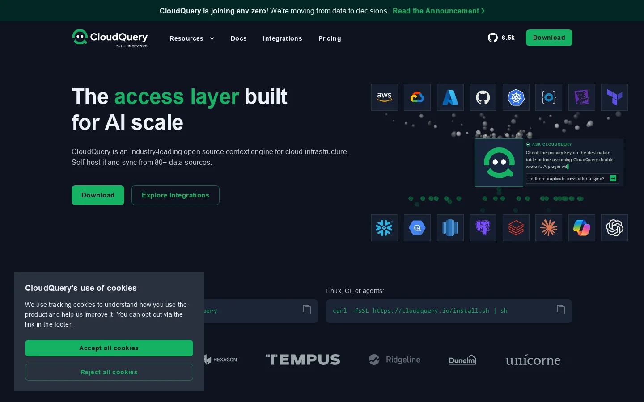Open the Docs page
The image size is (644, 402).
point(239,38)
